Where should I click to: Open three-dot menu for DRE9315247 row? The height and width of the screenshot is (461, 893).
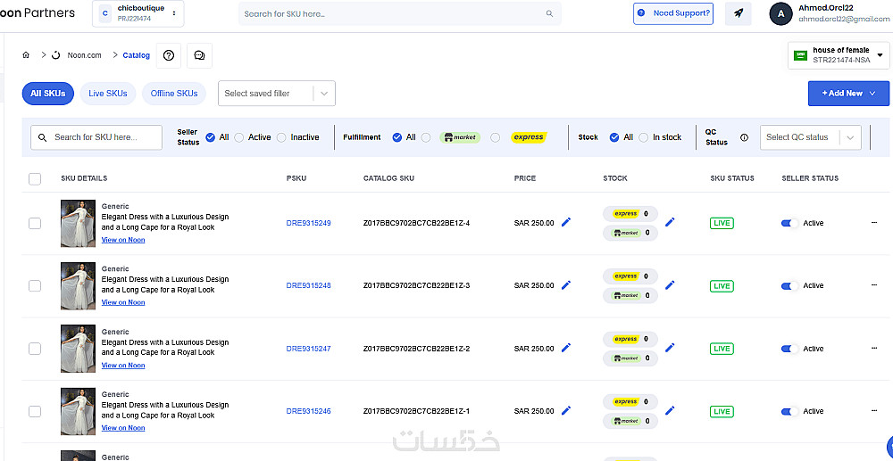[x=874, y=349]
